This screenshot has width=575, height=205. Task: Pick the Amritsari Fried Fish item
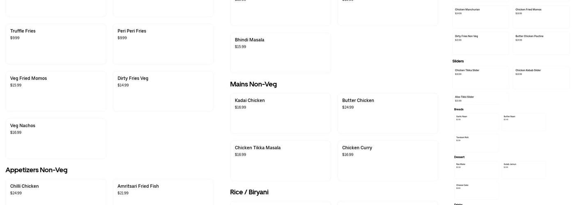(x=163, y=192)
